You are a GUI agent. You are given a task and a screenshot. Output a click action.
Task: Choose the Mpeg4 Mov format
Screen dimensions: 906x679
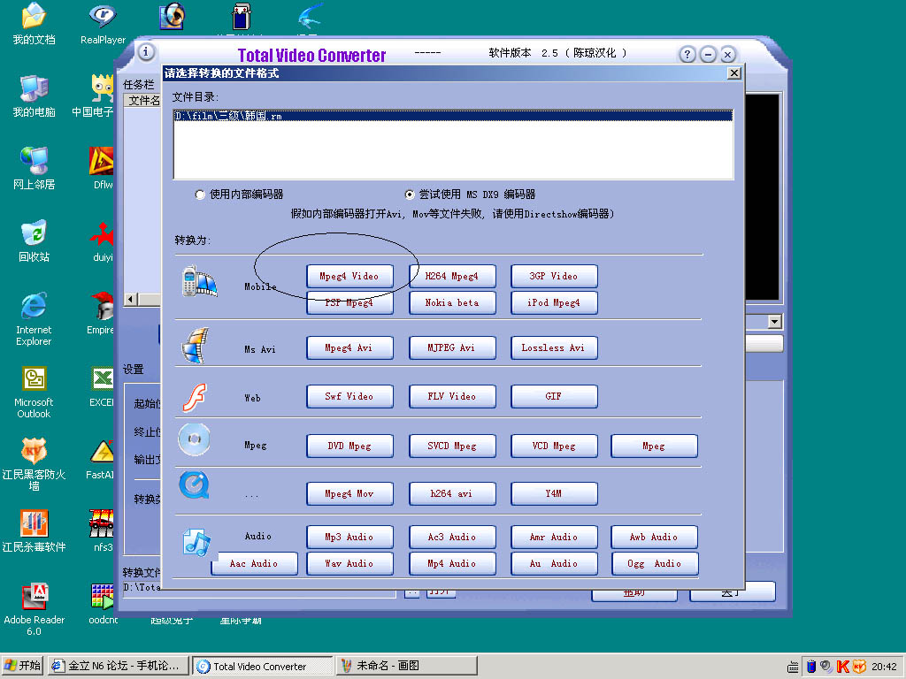pos(349,493)
